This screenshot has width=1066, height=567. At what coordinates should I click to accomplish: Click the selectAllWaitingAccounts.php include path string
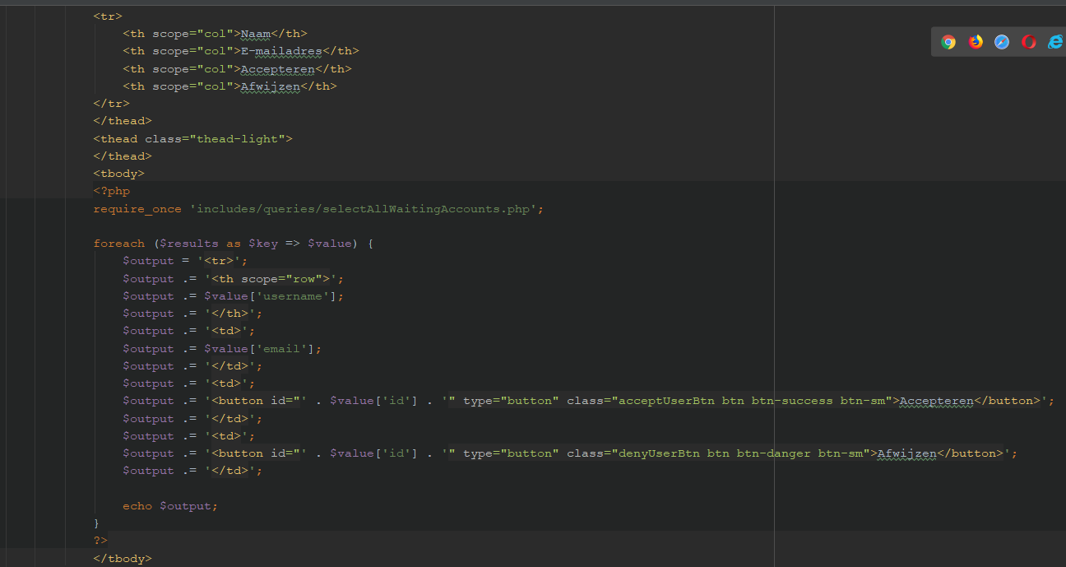pyautogui.click(x=366, y=209)
